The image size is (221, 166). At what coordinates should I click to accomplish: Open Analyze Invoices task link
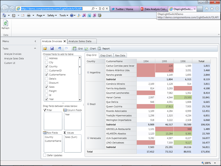[x=13, y=54]
